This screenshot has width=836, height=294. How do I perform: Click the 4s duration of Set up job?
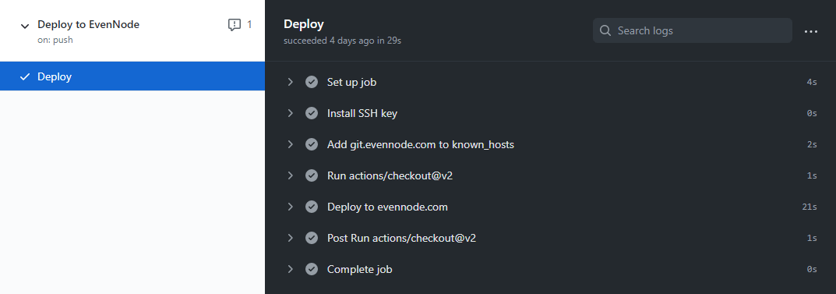coord(812,82)
